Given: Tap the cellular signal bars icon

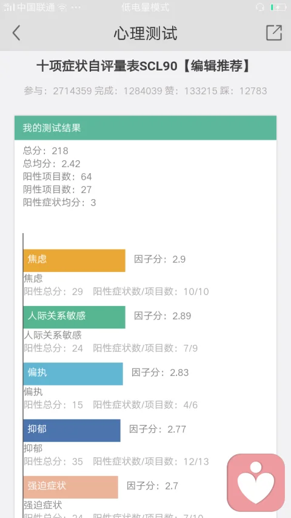Looking at the screenshot, I should 10,7.
